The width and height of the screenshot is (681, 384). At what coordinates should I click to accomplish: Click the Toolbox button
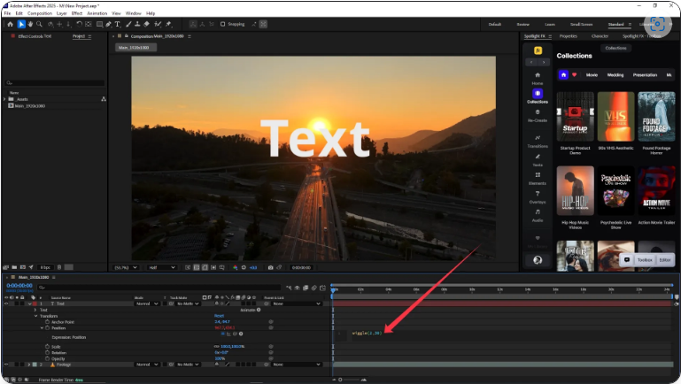pyautogui.click(x=645, y=260)
